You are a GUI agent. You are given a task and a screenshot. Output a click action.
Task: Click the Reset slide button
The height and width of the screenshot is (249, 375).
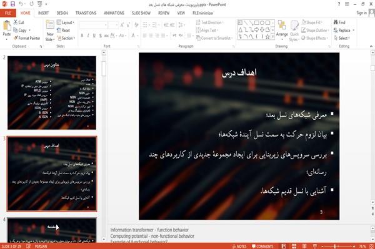click(x=63, y=31)
